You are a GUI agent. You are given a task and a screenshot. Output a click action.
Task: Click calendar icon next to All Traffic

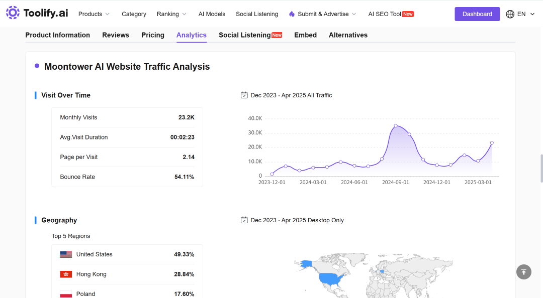click(x=244, y=95)
